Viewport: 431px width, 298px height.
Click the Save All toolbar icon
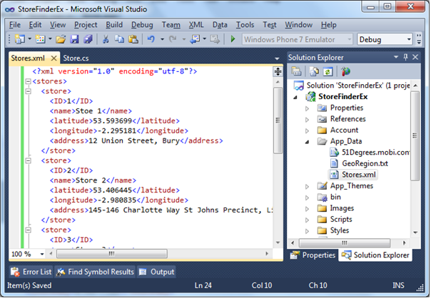[88, 39]
